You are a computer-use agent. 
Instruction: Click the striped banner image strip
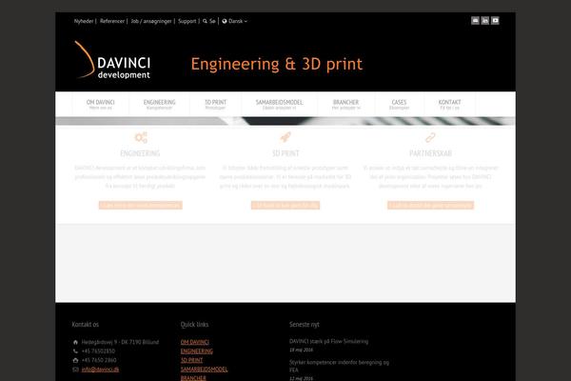tap(285, 121)
